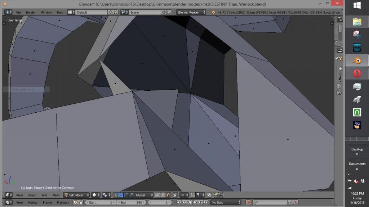
Task: Open the viewport shading selector
Action: coord(95,195)
